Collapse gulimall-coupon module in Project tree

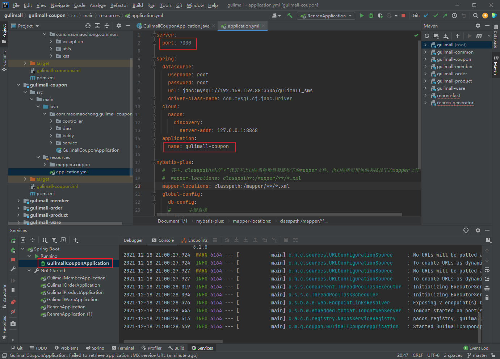18,85
